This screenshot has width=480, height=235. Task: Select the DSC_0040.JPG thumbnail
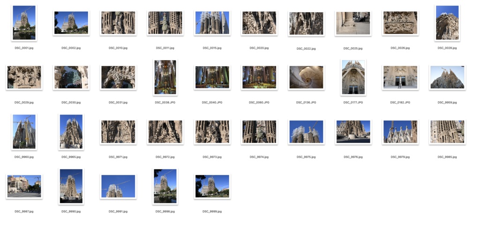pyautogui.click(x=212, y=77)
